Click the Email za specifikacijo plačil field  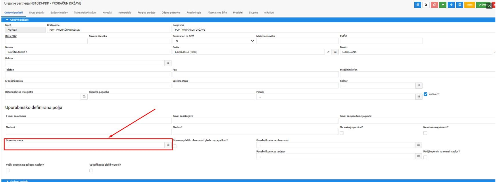418,121
